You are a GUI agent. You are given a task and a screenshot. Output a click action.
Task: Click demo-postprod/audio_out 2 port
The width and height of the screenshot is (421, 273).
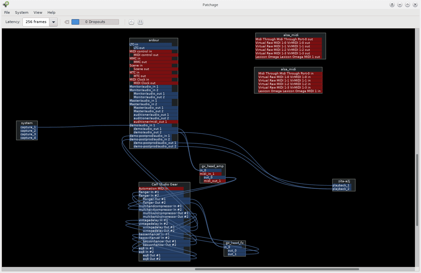pos(156,146)
